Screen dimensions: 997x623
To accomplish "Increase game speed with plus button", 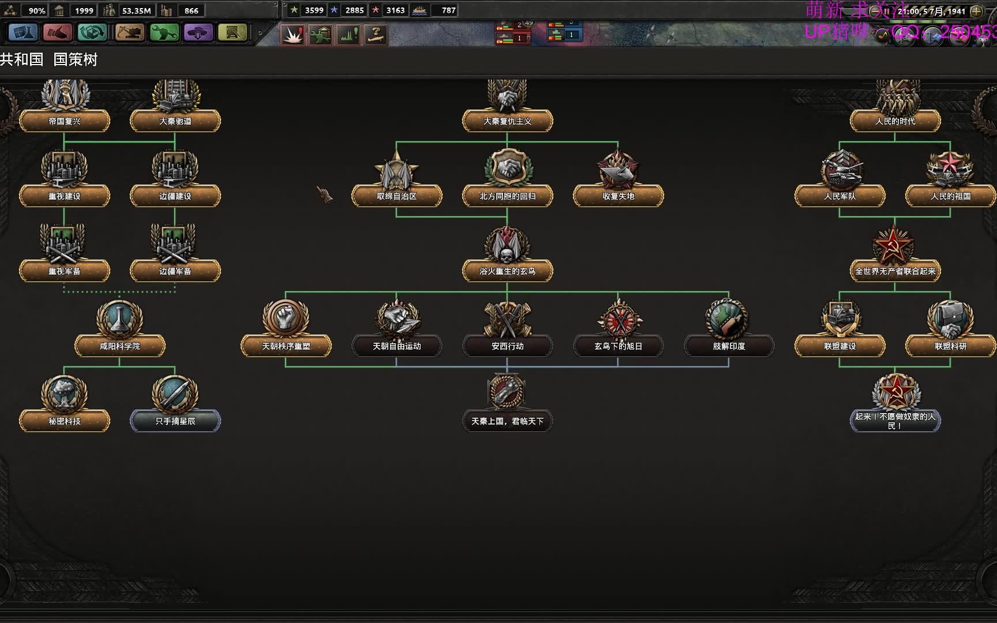I will tap(976, 11).
